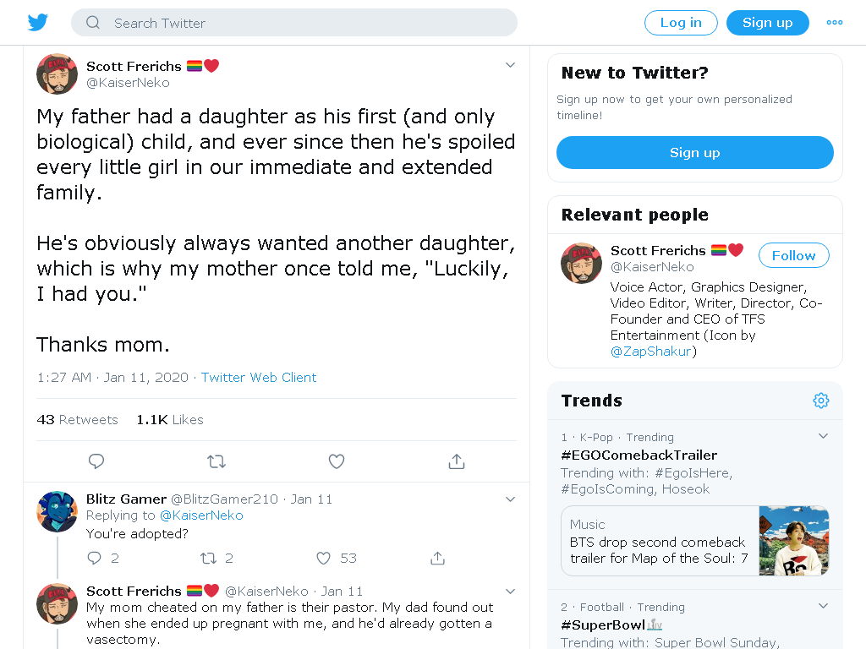The width and height of the screenshot is (866, 649).
Task: Share the main tweet via upload icon
Action: click(456, 461)
